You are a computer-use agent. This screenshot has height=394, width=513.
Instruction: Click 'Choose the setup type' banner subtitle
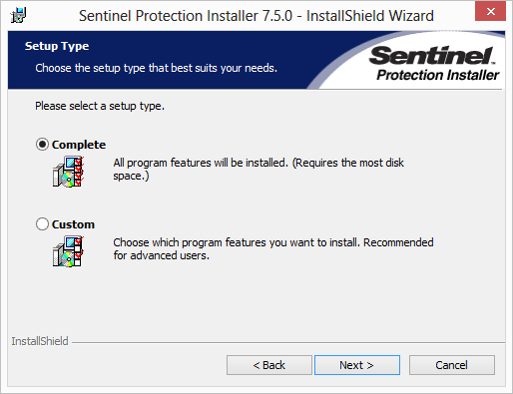point(157,68)
